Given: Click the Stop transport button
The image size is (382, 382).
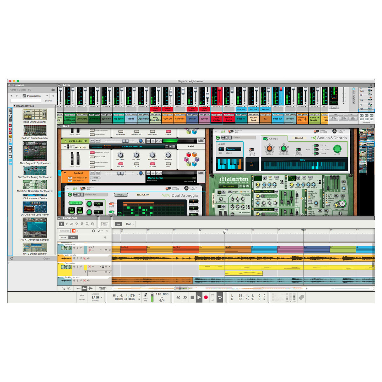Looking at the screenshot, I should pyautogui.click(x=192, y=297).
